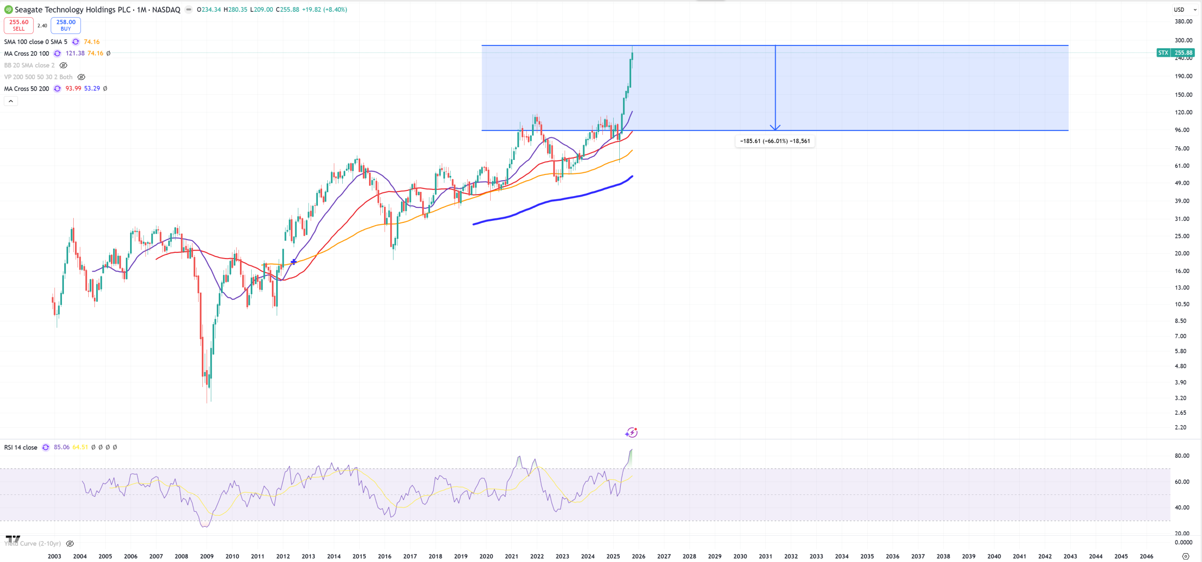
Task: Click refresh icon beside MA Cross 50 200
Action: tap(57, 89)
